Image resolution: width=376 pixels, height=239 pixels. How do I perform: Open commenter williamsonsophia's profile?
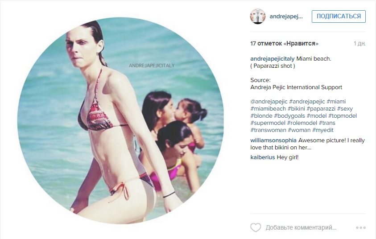tap(273, 140)
